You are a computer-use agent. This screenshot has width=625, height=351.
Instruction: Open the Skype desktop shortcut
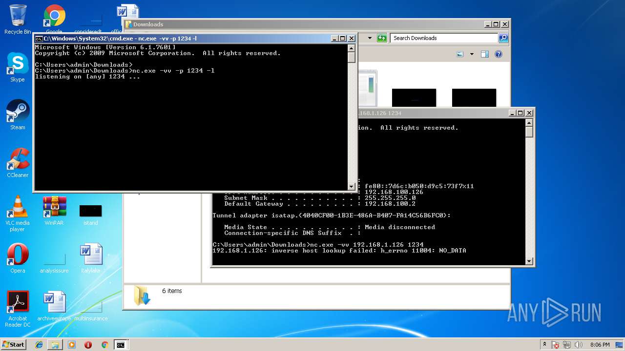click(18, 67)
